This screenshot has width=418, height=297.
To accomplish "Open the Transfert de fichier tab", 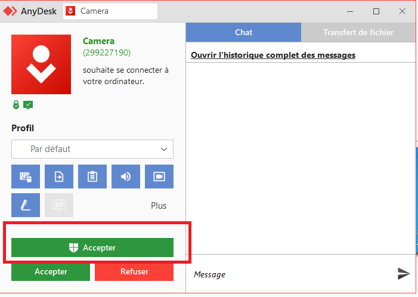I will 358,32.
